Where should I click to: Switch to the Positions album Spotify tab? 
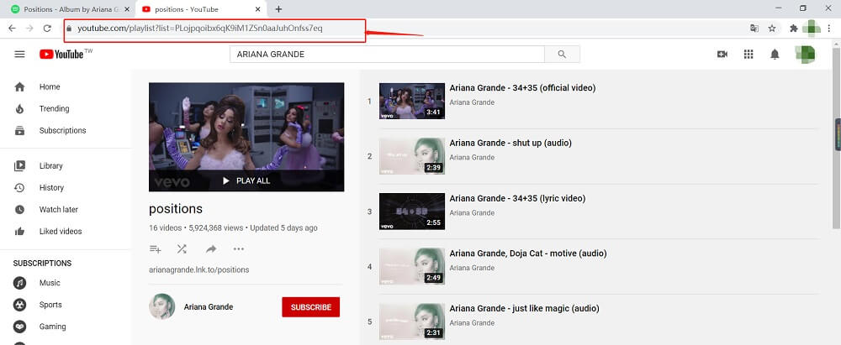click(69, 9)
